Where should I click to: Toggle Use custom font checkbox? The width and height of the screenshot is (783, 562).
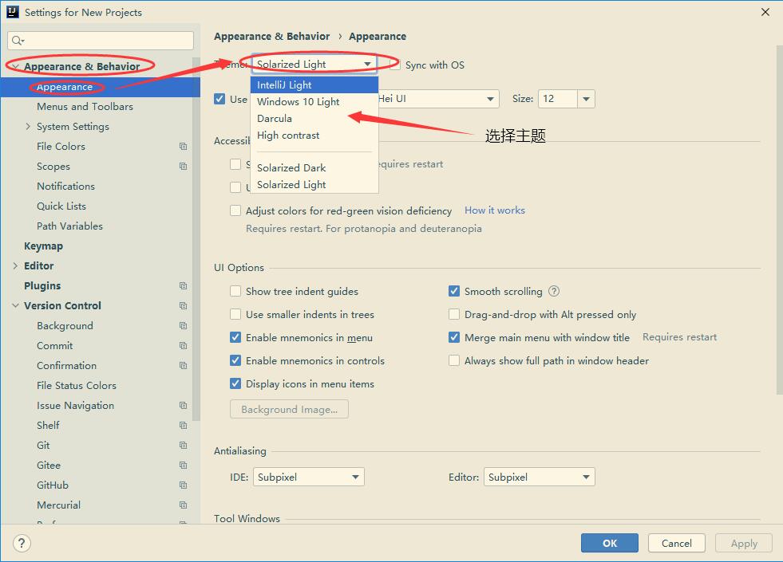219,99
